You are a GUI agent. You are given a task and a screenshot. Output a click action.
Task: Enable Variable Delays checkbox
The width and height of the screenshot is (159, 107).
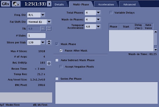point(111,12)
